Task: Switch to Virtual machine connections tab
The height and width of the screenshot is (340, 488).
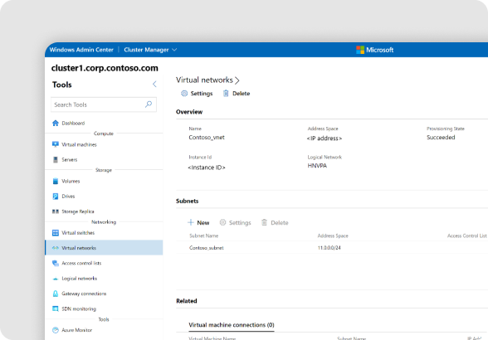Action: (232, 325)
